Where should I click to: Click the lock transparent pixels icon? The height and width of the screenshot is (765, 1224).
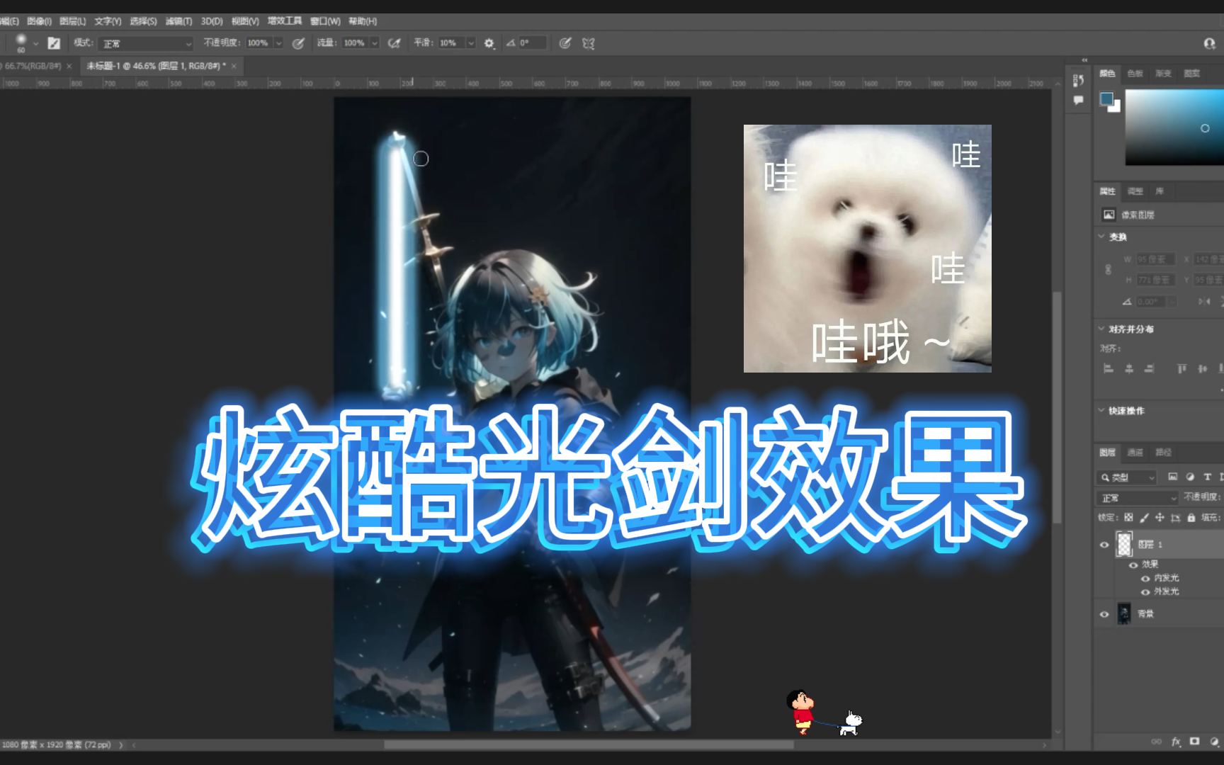click(x=1128, y=518)
